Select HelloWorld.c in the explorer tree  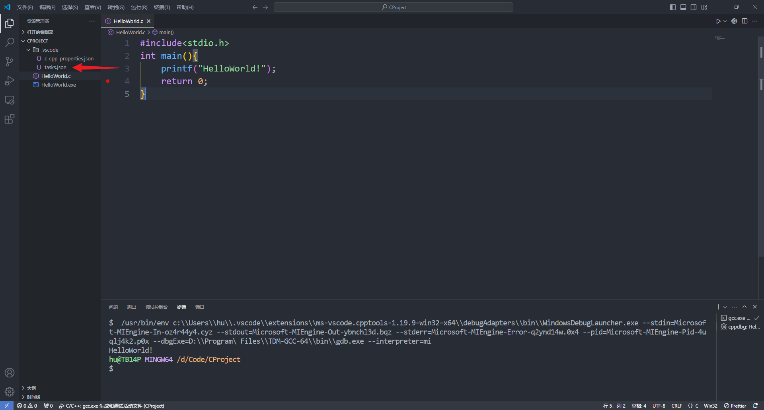point(60,76)
